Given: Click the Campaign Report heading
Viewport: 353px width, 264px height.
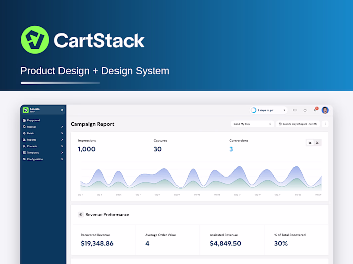Looking at the screenshot, I should tap(92, 124).
